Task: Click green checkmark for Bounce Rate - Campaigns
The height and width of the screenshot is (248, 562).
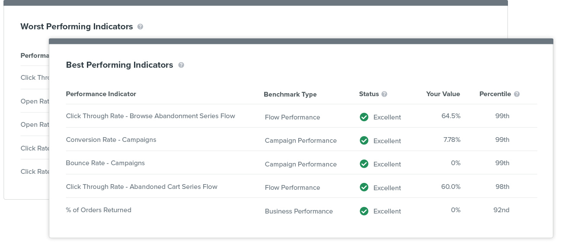Action: (x=364, y=164)
